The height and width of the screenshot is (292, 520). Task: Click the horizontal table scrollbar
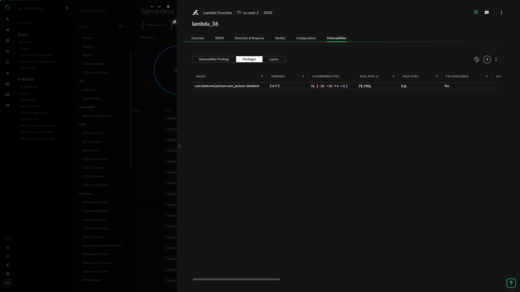(236, 279)
